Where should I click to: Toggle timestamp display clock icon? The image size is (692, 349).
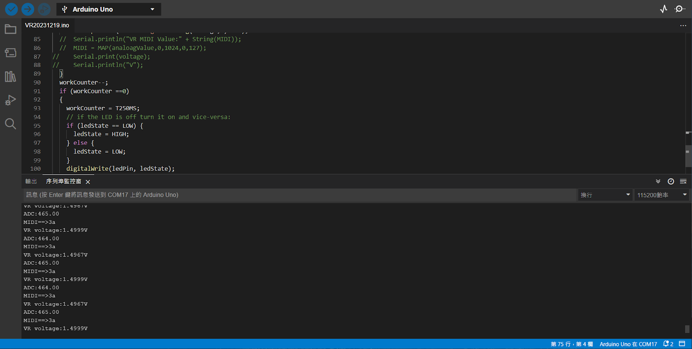point(671,182)
